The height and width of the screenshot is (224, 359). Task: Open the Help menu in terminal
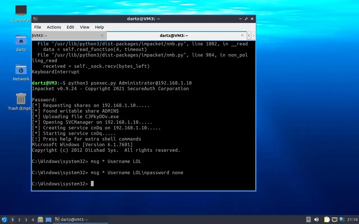pos(99,27)
